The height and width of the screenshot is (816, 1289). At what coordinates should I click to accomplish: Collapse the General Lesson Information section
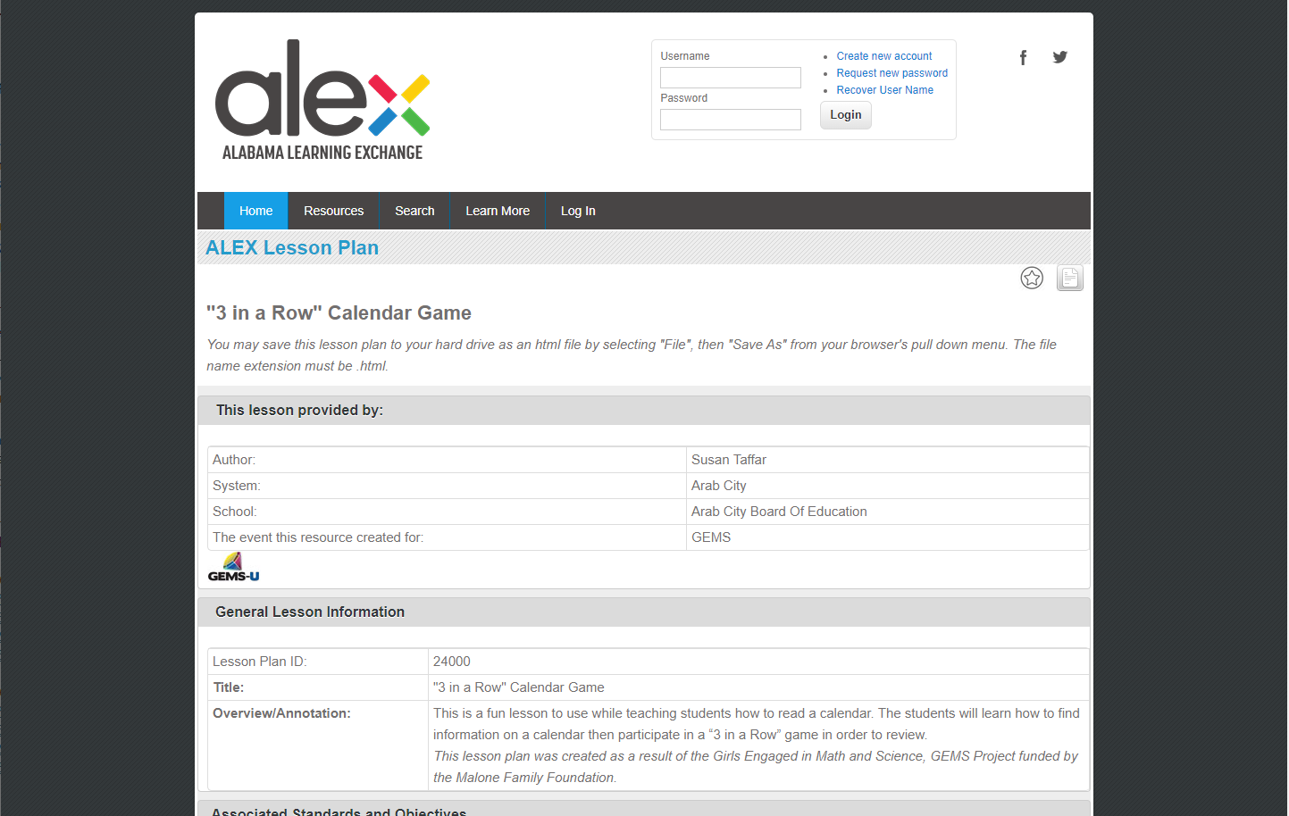coord(310,612)
